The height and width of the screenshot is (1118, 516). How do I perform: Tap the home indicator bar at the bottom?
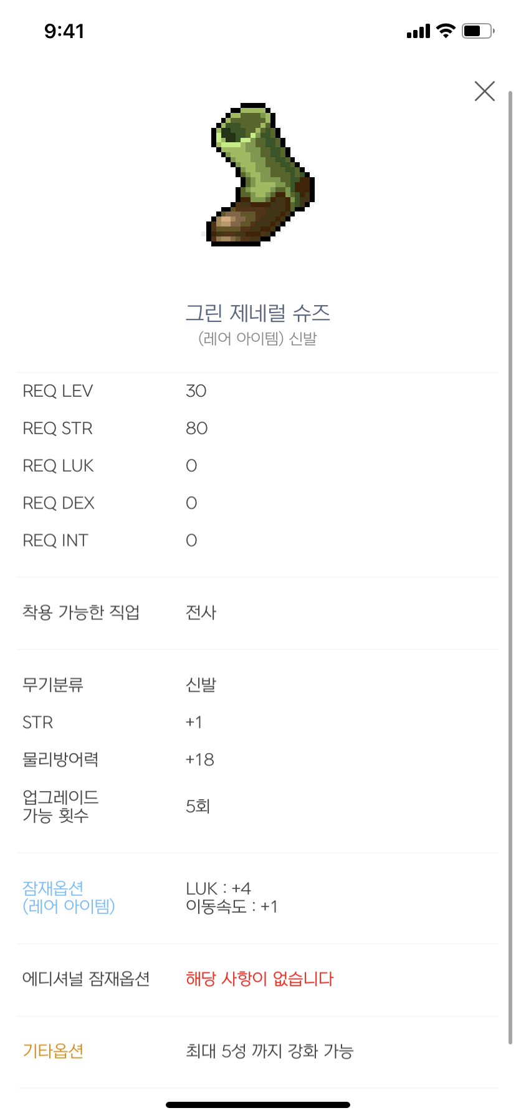258,1104
